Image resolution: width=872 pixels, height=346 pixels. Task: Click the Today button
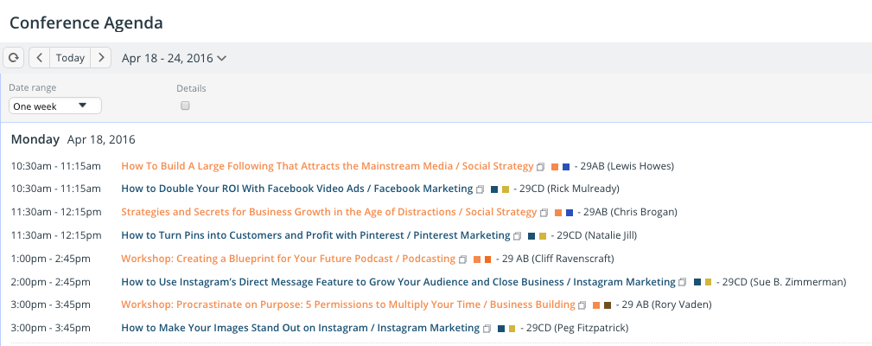coord(70,58)
